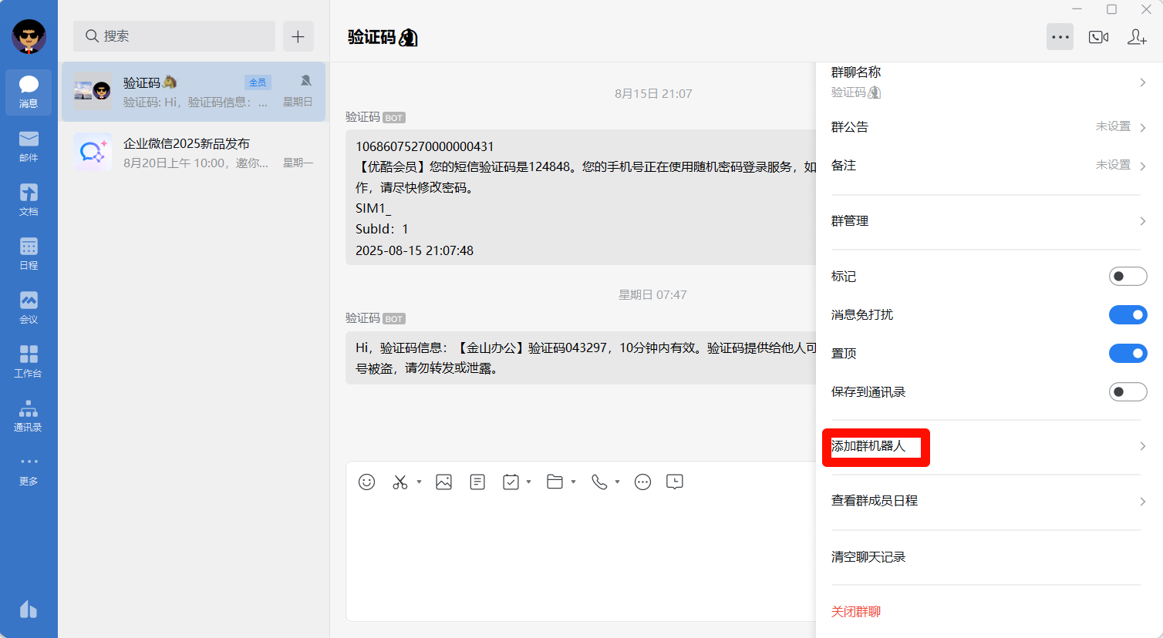Screen dimensions: 1163x638
Task: Click the red 关闭群聊 link
Action: [856, 612]
